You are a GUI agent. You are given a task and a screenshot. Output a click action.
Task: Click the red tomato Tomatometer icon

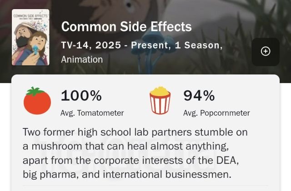(x=37, y=102)
